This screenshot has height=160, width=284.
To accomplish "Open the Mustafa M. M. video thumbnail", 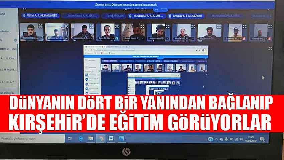I will click(184, 33).
